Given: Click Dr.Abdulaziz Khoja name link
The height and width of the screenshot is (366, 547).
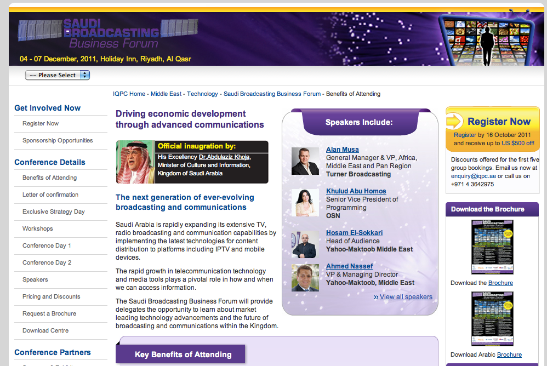Looking at the screenshot, I should tap(224, 157).
